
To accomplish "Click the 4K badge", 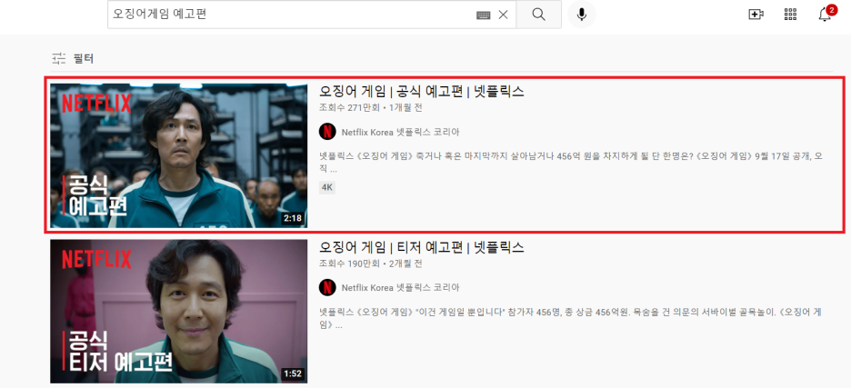I will point(327,188).
